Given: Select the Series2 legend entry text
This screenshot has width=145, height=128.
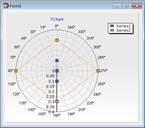Looking at the screenshot, I should 123,30.
